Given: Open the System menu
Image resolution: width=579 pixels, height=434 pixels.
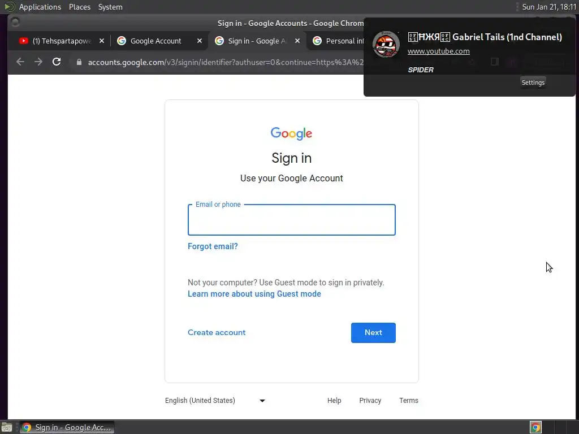Looking at the screenshot, I should 110,7.
